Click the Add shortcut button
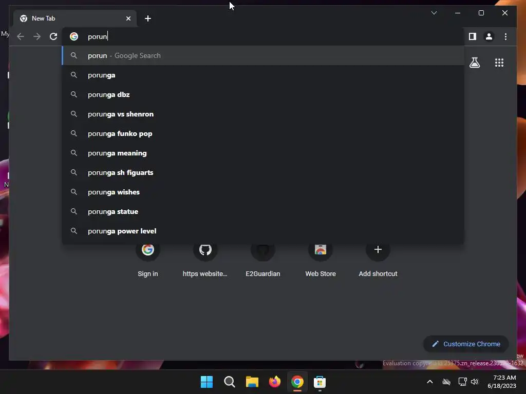This screenshot has height=394, width=526. [378, 260]
